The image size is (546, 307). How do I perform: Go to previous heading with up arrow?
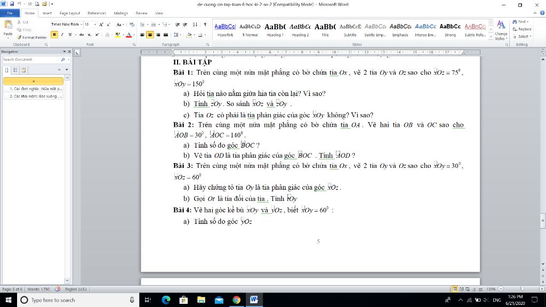coord(59,70)
